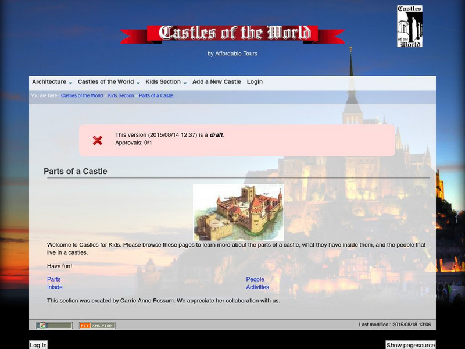
Task: Open the Castles of the World nav menu
Action: (106, 81)
